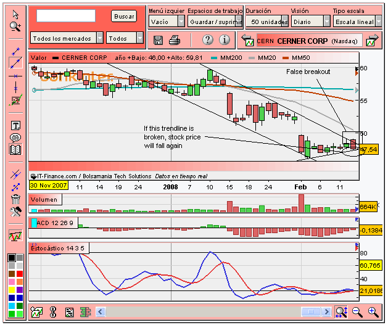This screenshot has height=325, width=388.
Task: Click the 47,54 price label
Action: tap(369, 149)
